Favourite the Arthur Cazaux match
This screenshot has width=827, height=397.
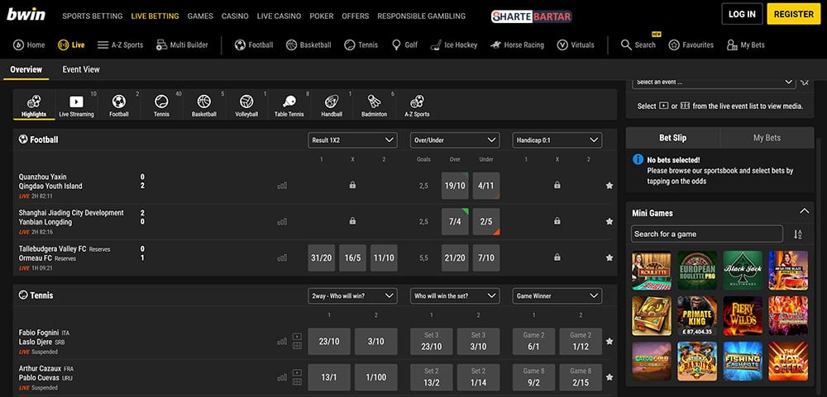(609, 377)
